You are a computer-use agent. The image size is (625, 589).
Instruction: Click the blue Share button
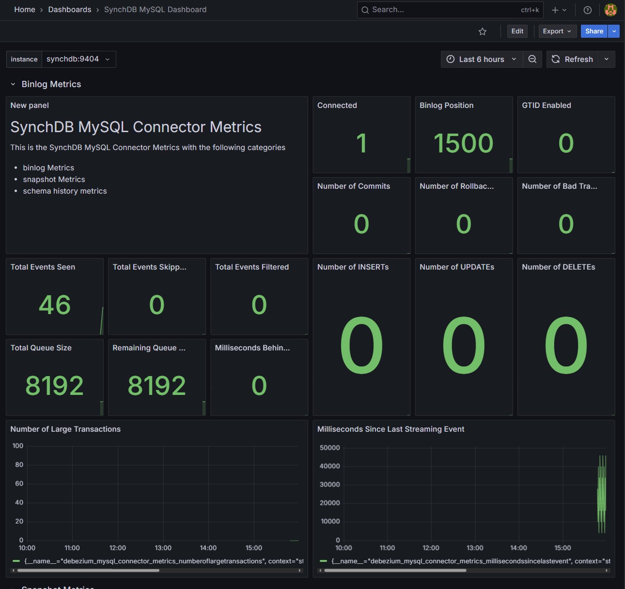pos(594,31)
